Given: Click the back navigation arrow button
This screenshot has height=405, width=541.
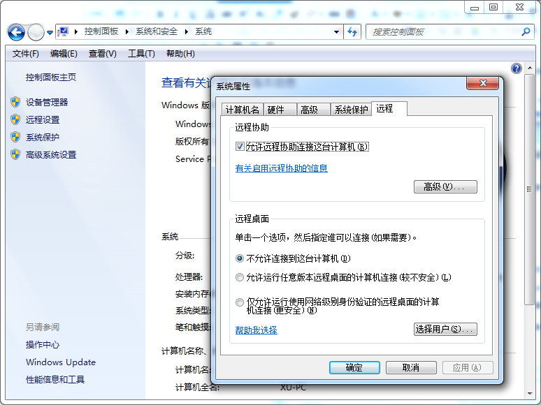Looking at the screenshot, I should 16,32.
